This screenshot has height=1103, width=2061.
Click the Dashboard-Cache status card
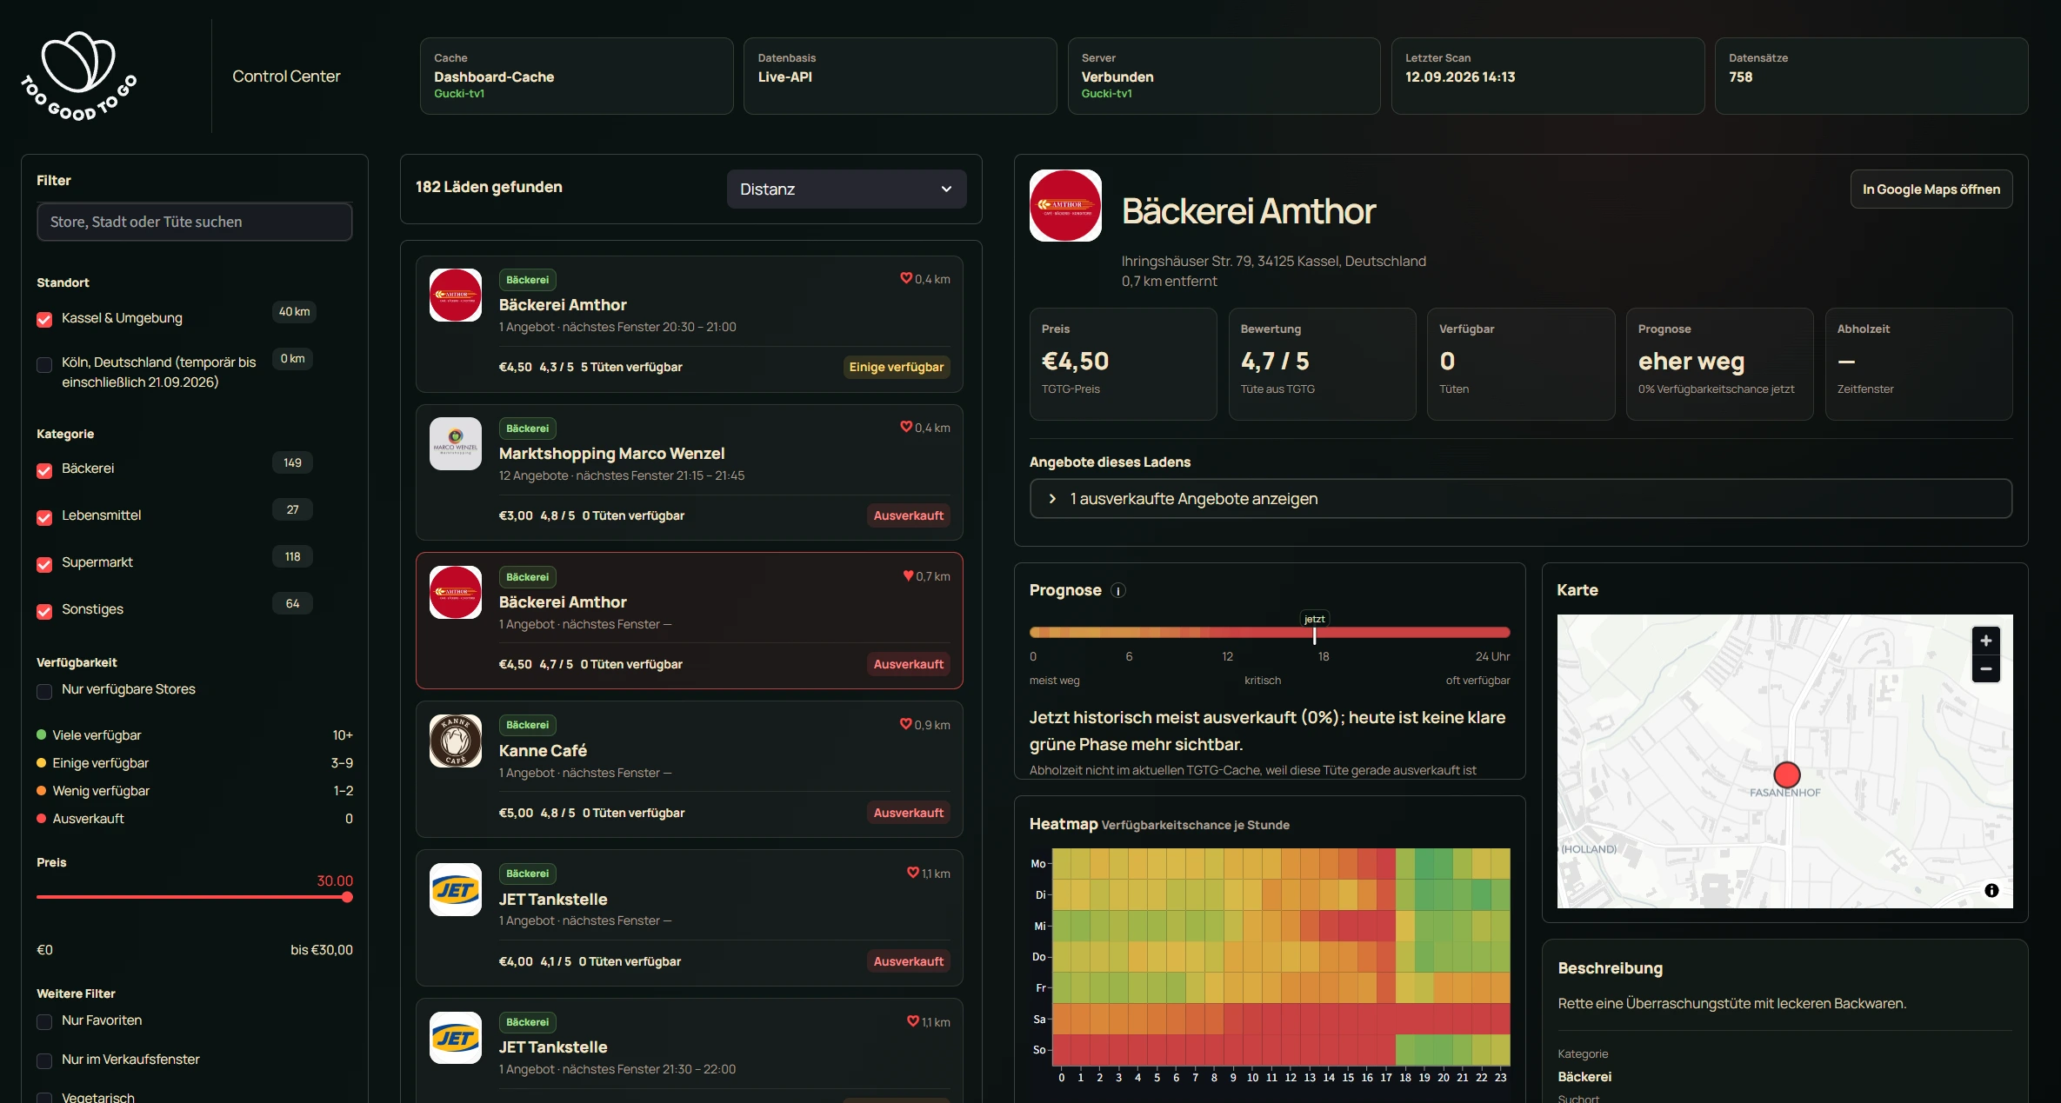point(576,76)
